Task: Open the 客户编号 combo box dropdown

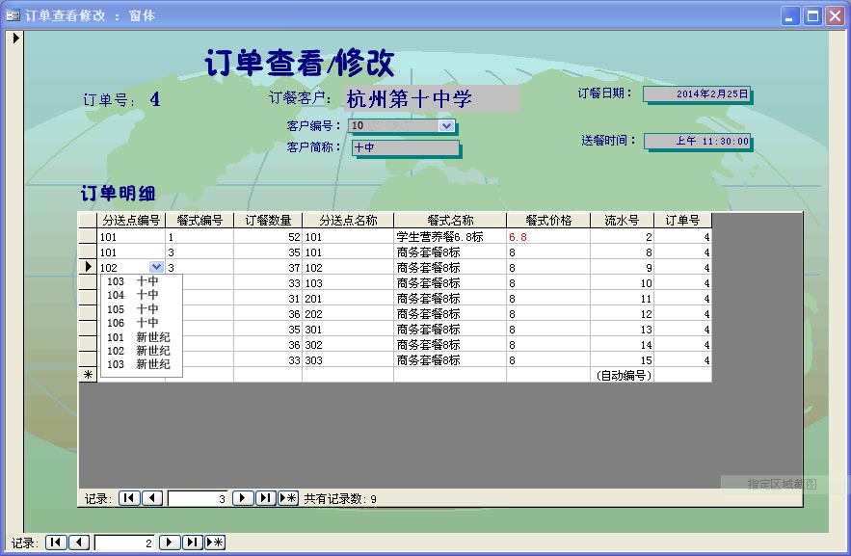Action: pos(446,125)
